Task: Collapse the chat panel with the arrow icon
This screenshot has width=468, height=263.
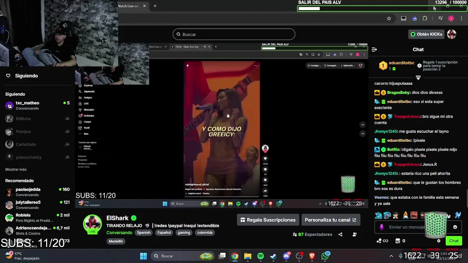Action: (374, 49)
